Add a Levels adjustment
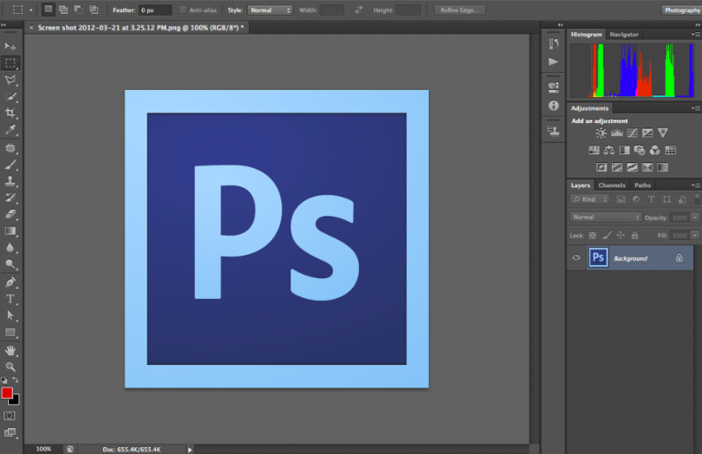This screenshot has height=454, width=702. coord(617,133)
